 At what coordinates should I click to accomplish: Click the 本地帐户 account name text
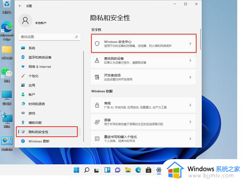click(x=41, y=23)
